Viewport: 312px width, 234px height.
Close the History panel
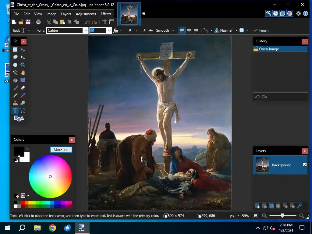tap(305, 41)
